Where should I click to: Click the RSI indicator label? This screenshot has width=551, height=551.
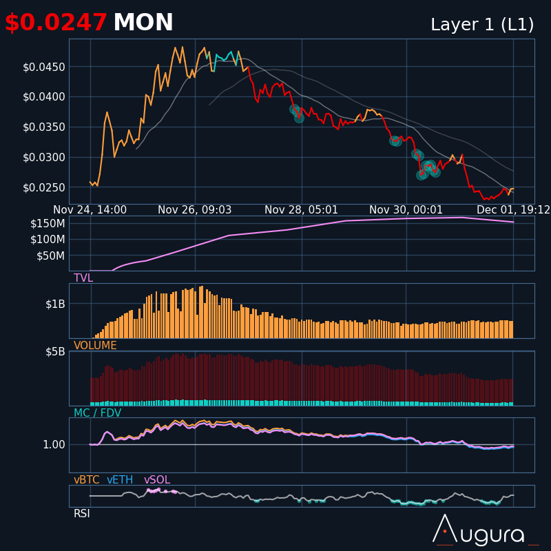click(82, 514)
